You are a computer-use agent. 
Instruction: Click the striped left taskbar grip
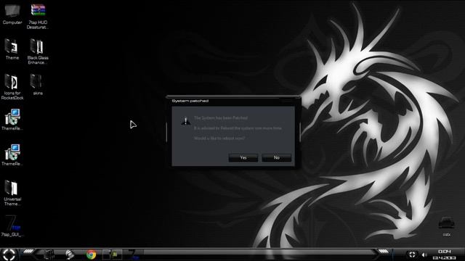tap(28, 252)
